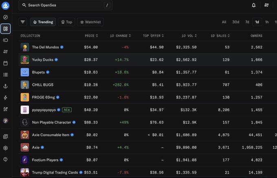Open the Trump Digital Trading Cards collection
This screenshot has width=277, height=178.
[x=55, y=172]
